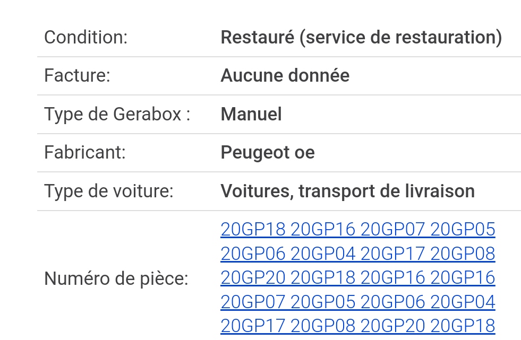Click the 20GP16 link in the first row
The image size is (521, 340).
tap(323, 229)
